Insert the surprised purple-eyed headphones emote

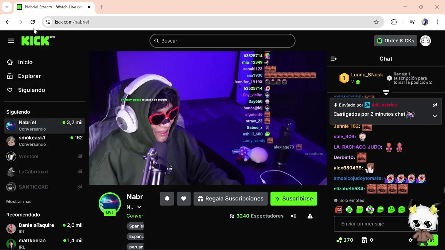pos(370,210)
